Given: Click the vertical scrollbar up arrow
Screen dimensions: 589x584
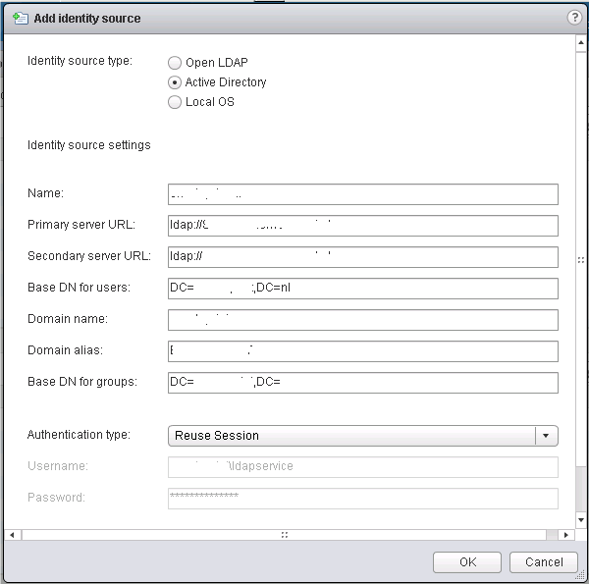Looking at the screenshot, I should coord(581,43).
